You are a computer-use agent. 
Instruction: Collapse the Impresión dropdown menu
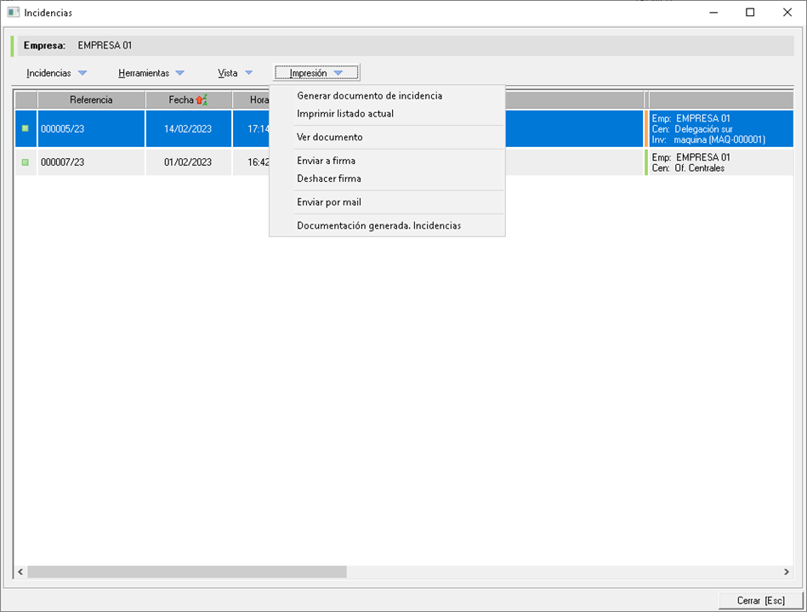pos(316,73)
